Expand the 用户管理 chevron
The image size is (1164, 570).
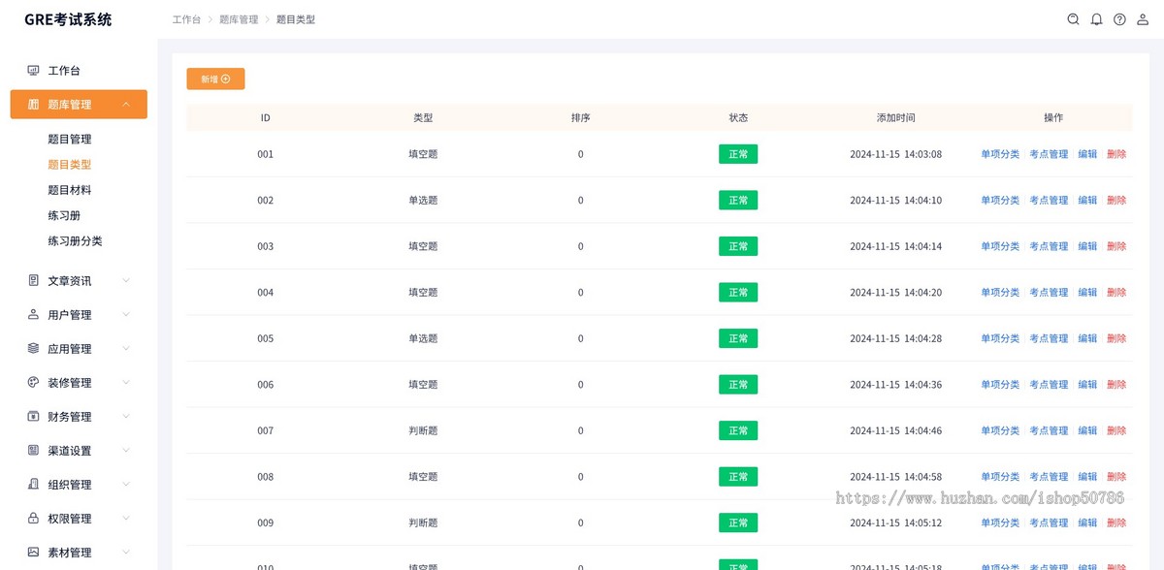point(126,315)
